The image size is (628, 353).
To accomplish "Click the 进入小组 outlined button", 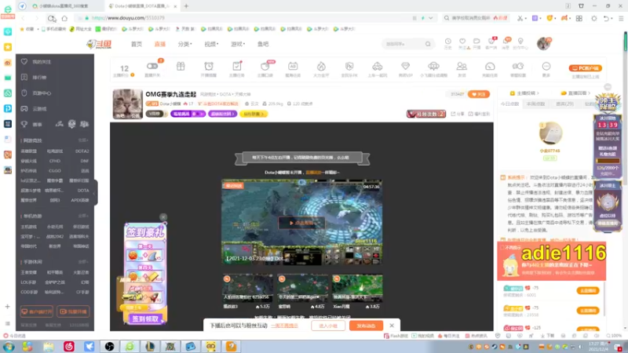I will (x=328, y=326).
